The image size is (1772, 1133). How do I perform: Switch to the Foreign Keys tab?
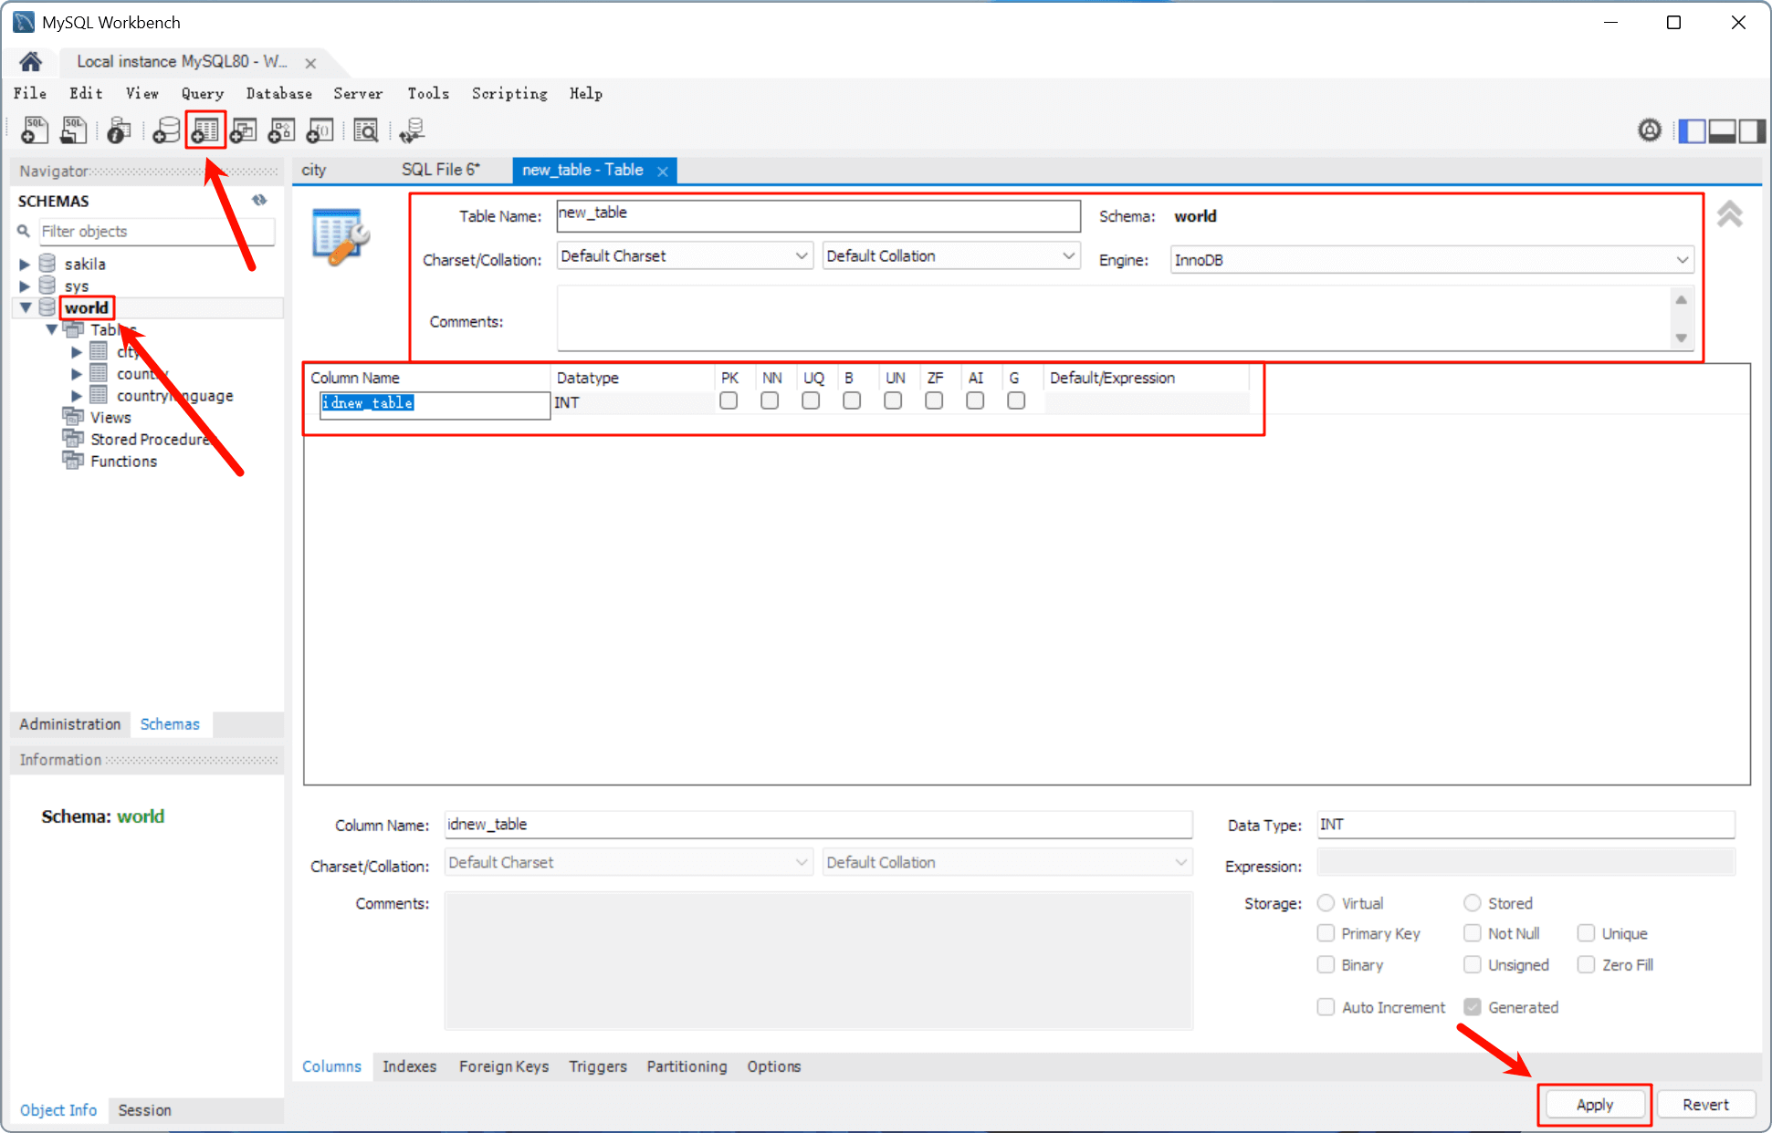(504, 1066)
